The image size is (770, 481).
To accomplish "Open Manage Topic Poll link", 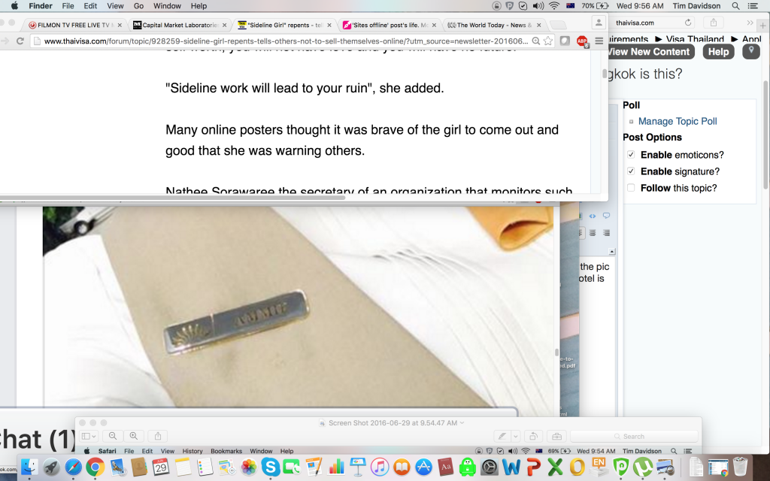I will click(x=678, y=121).
